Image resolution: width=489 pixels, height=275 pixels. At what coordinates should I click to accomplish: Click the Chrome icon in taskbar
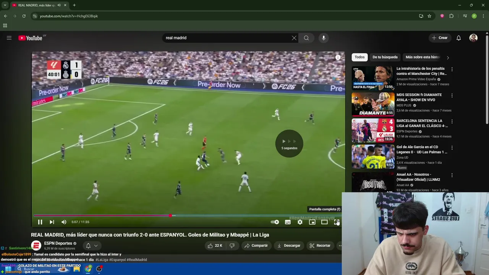point(88,269)
